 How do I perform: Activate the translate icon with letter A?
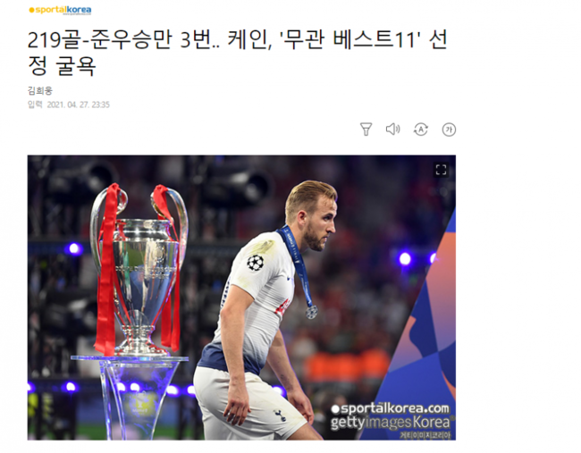pos(421,130)
